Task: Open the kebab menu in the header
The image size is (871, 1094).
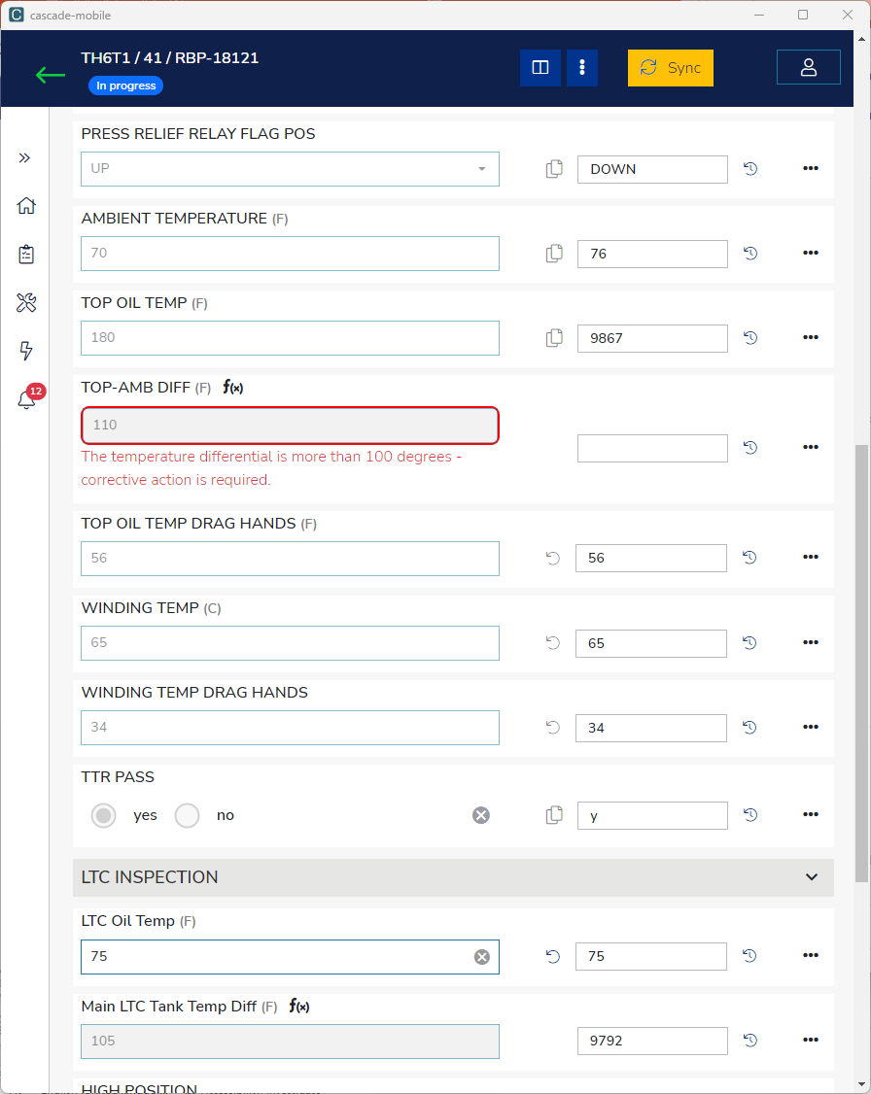Action: [x=582, y=68]
